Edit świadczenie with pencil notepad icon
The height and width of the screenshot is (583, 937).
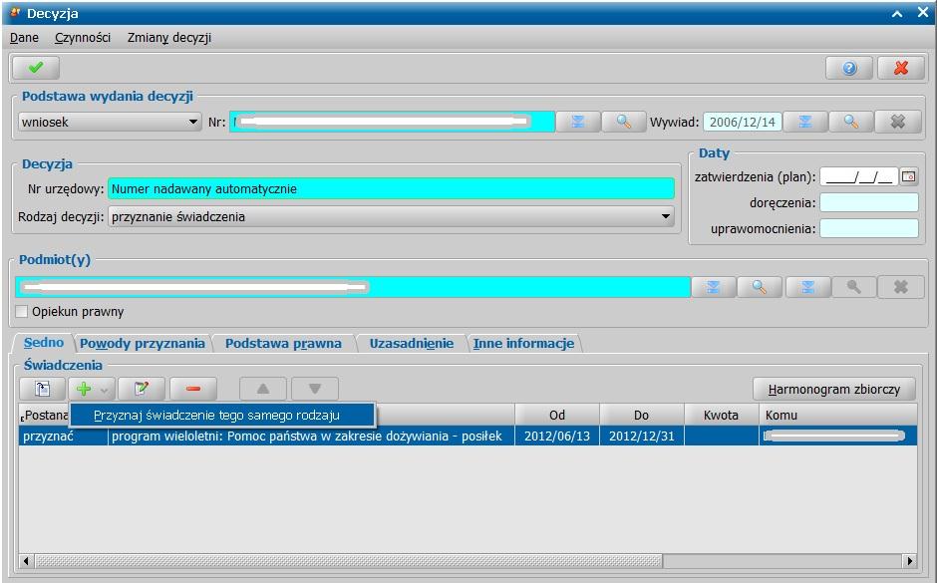coord(141,389)
